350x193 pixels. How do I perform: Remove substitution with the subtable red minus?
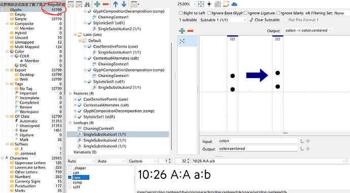click(x=190, y=31)
